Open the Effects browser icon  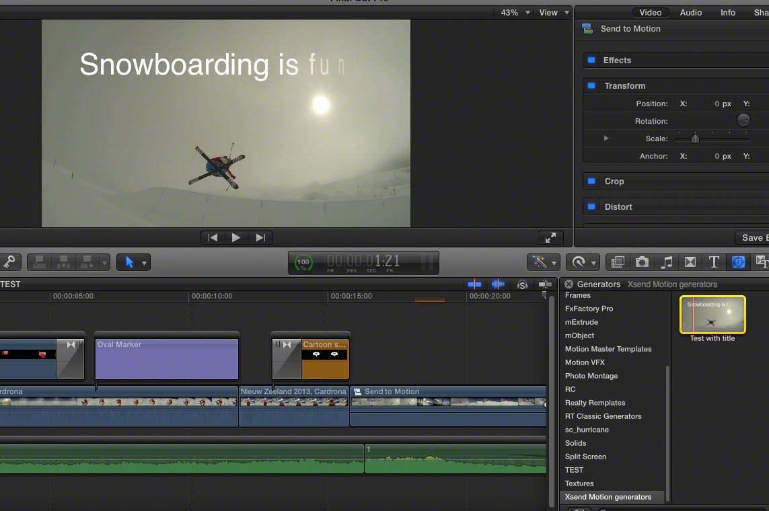618,262
